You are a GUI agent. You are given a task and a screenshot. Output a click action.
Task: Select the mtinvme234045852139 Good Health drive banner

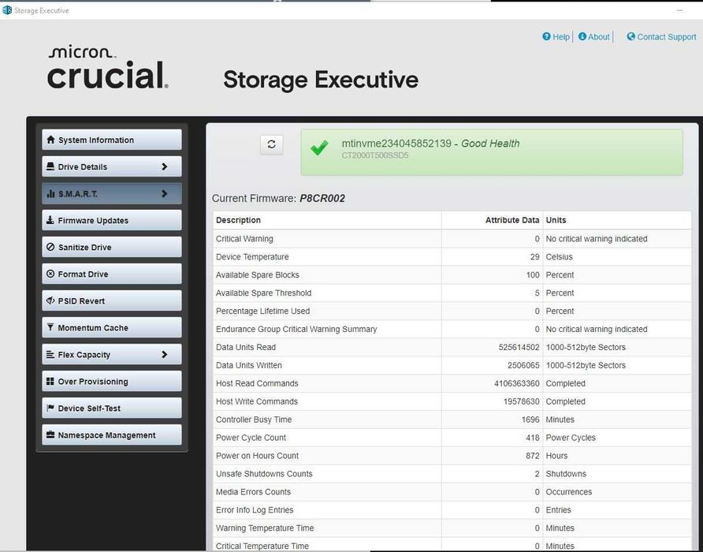point(492,152)
